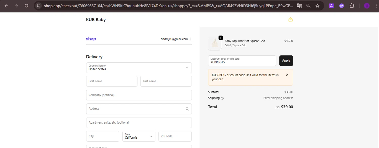379x148 pixels.
Task: Click the ZIP code field
Action: click(x=175, y=136)
